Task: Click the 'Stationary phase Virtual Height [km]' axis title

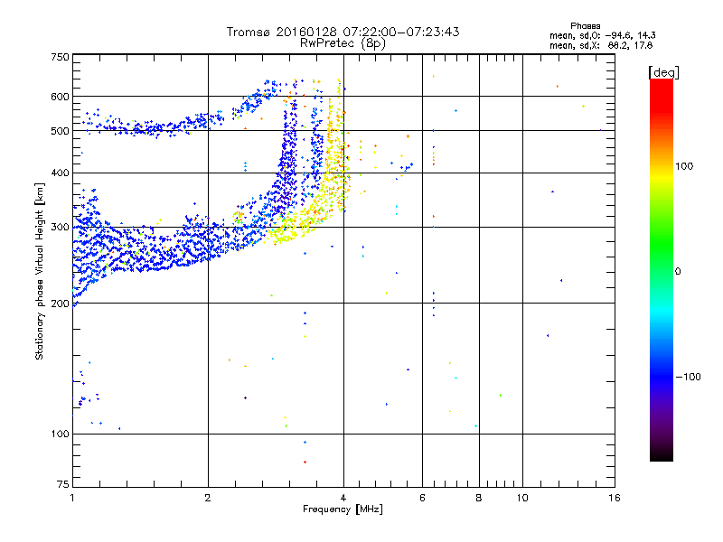Action: pos(40,271)
